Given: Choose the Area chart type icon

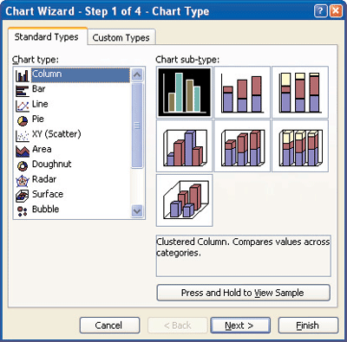Looking at the screenshot, I should [x=23, y=151].
